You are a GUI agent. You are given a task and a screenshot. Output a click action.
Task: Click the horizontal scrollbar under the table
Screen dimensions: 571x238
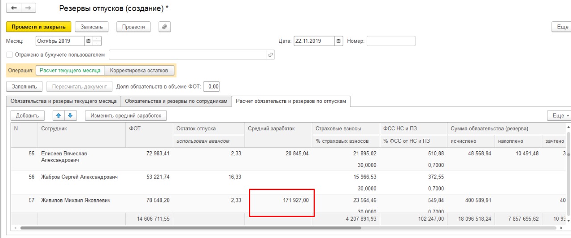(x=187, y=228)
